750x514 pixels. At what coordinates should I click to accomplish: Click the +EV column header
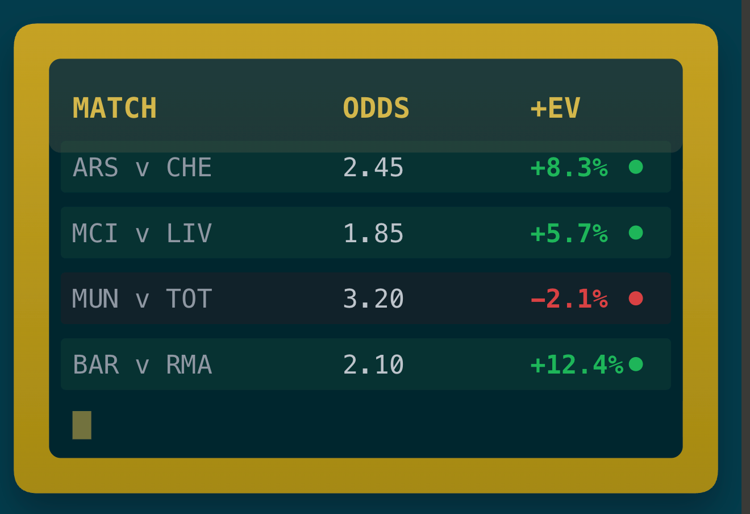555,108
